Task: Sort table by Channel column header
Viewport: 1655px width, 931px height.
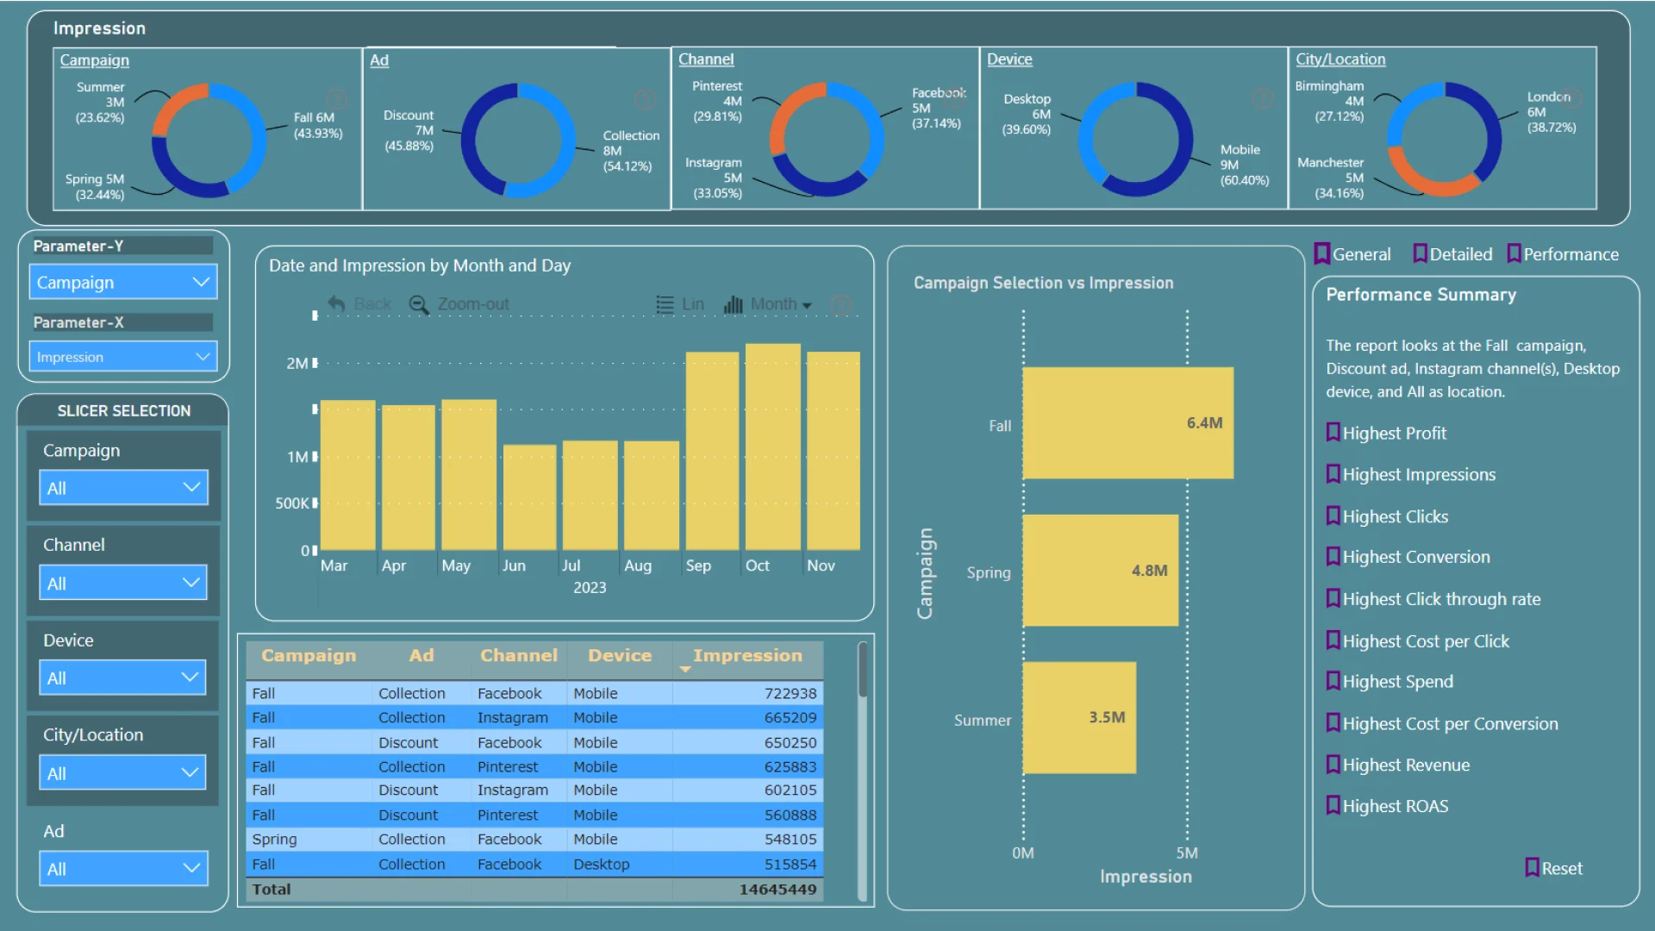Action: [x=519, y=655]
